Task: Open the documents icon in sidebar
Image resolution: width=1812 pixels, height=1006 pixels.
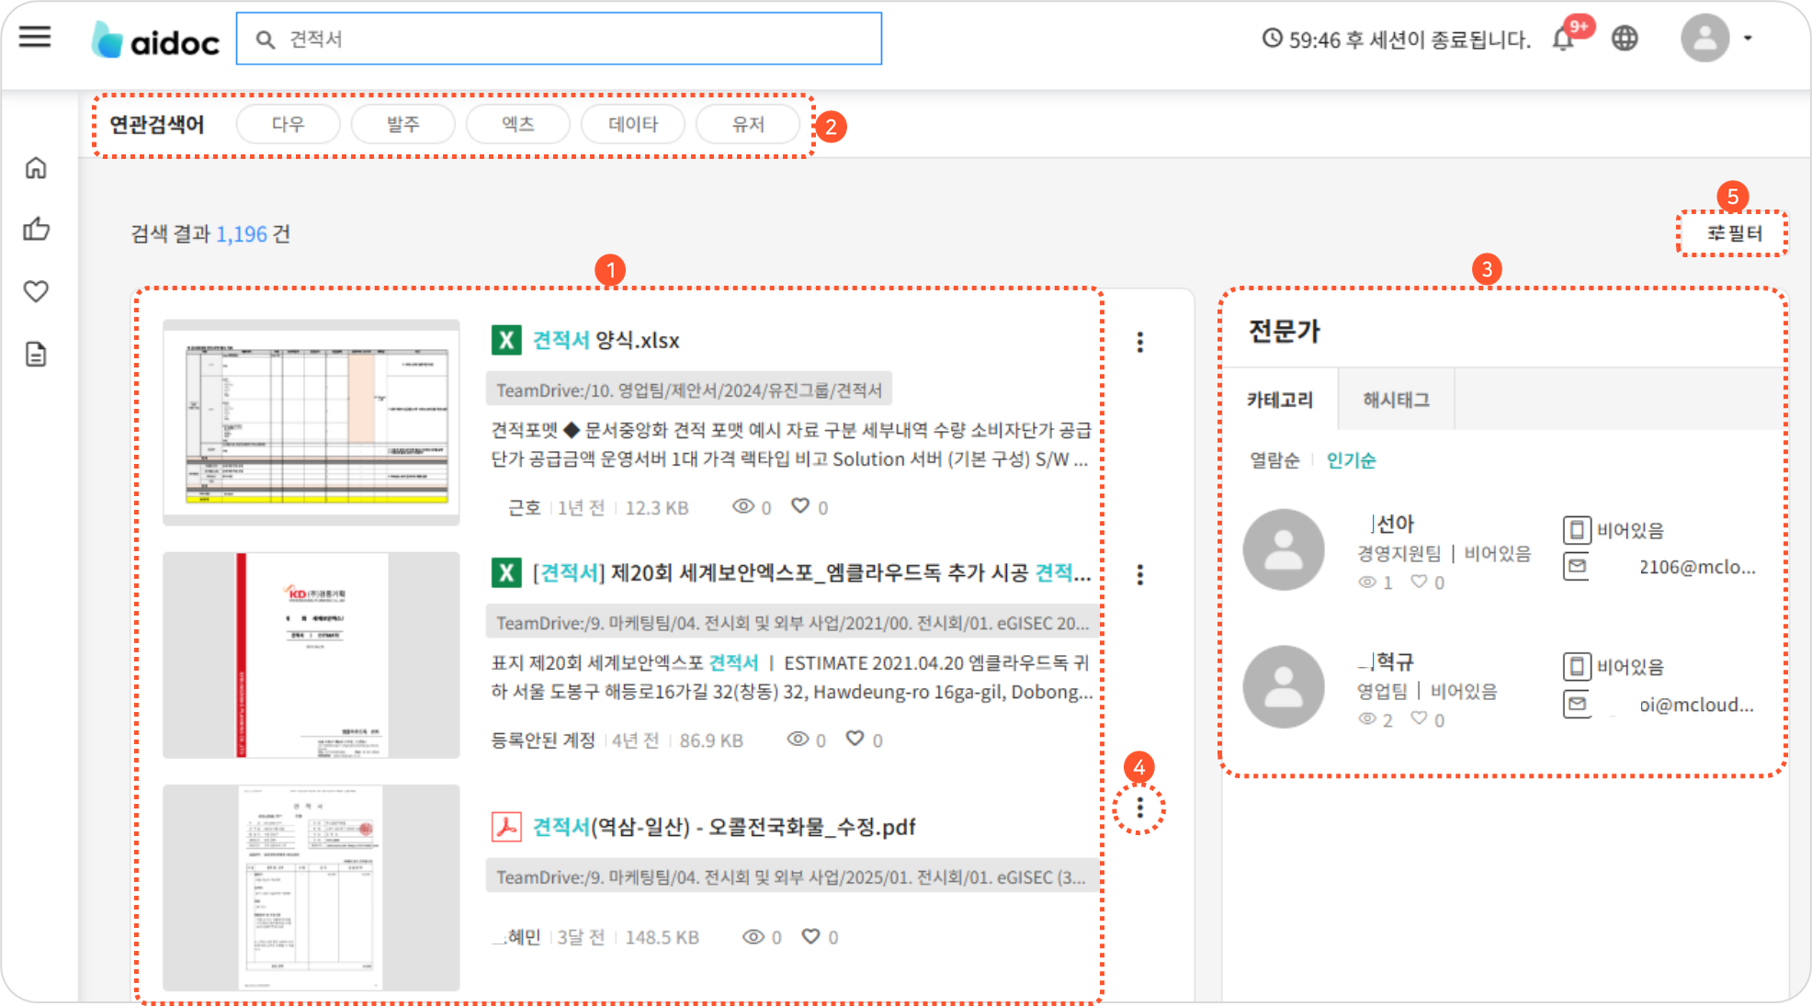Action: (36, 354)
